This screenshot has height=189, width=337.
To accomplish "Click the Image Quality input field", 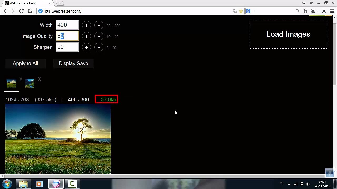I will coord(67,36).
